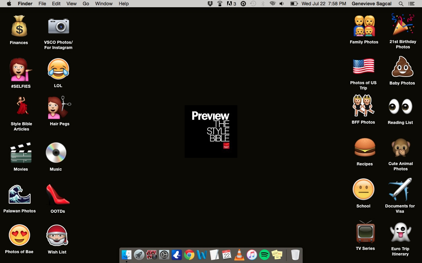The width and height of the screenshot is (422, 263).
Task: Open the Dropbox menu bar icon
Action: point(210,4)
